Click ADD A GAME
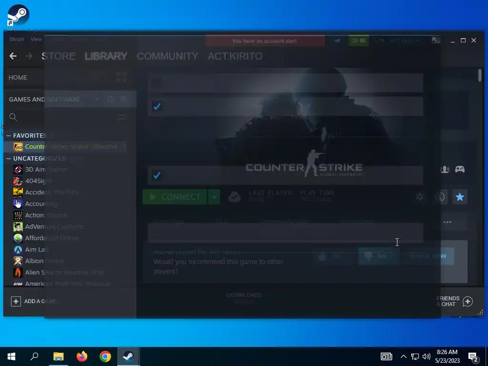488x366 pixels. coord(34,301)
